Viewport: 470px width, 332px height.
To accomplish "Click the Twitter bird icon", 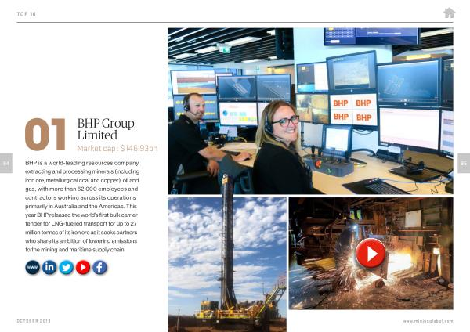I will pyautogui.click(x=66, y=267).
